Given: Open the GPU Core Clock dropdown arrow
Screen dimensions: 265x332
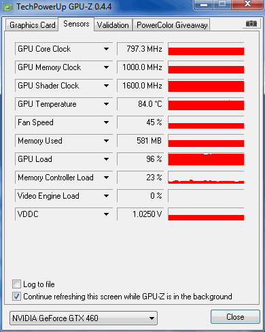Looking at the screenshot, I should click(x=106, y=49).
